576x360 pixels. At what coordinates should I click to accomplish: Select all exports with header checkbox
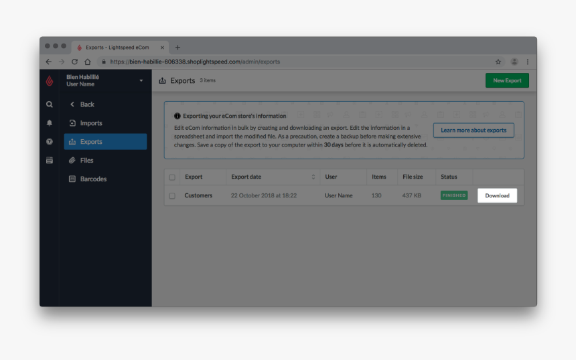coord(172,177)
